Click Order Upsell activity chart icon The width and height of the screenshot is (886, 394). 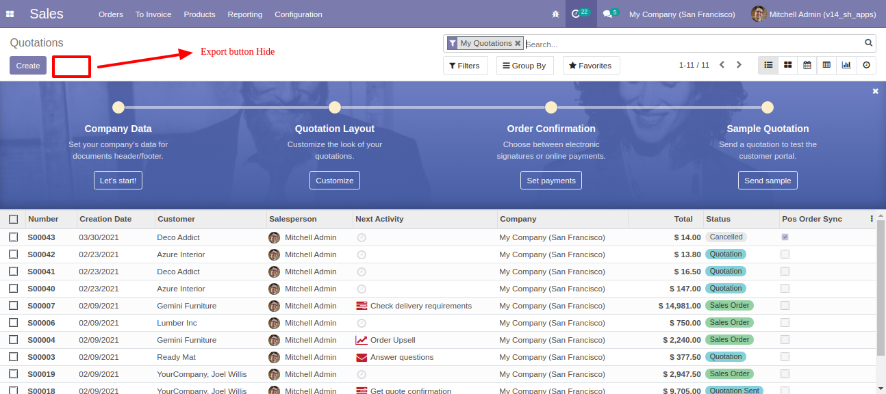(x=362, y=340)
